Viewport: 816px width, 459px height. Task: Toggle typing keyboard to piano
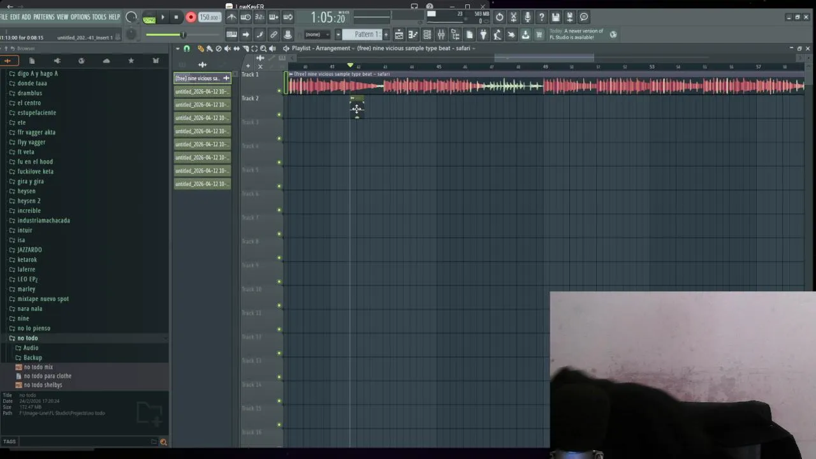click(x=231, y=34)
